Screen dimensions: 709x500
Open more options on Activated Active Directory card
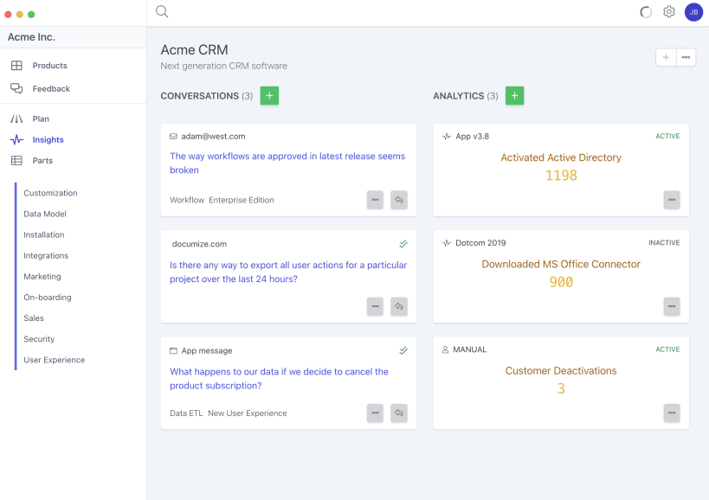672,200
